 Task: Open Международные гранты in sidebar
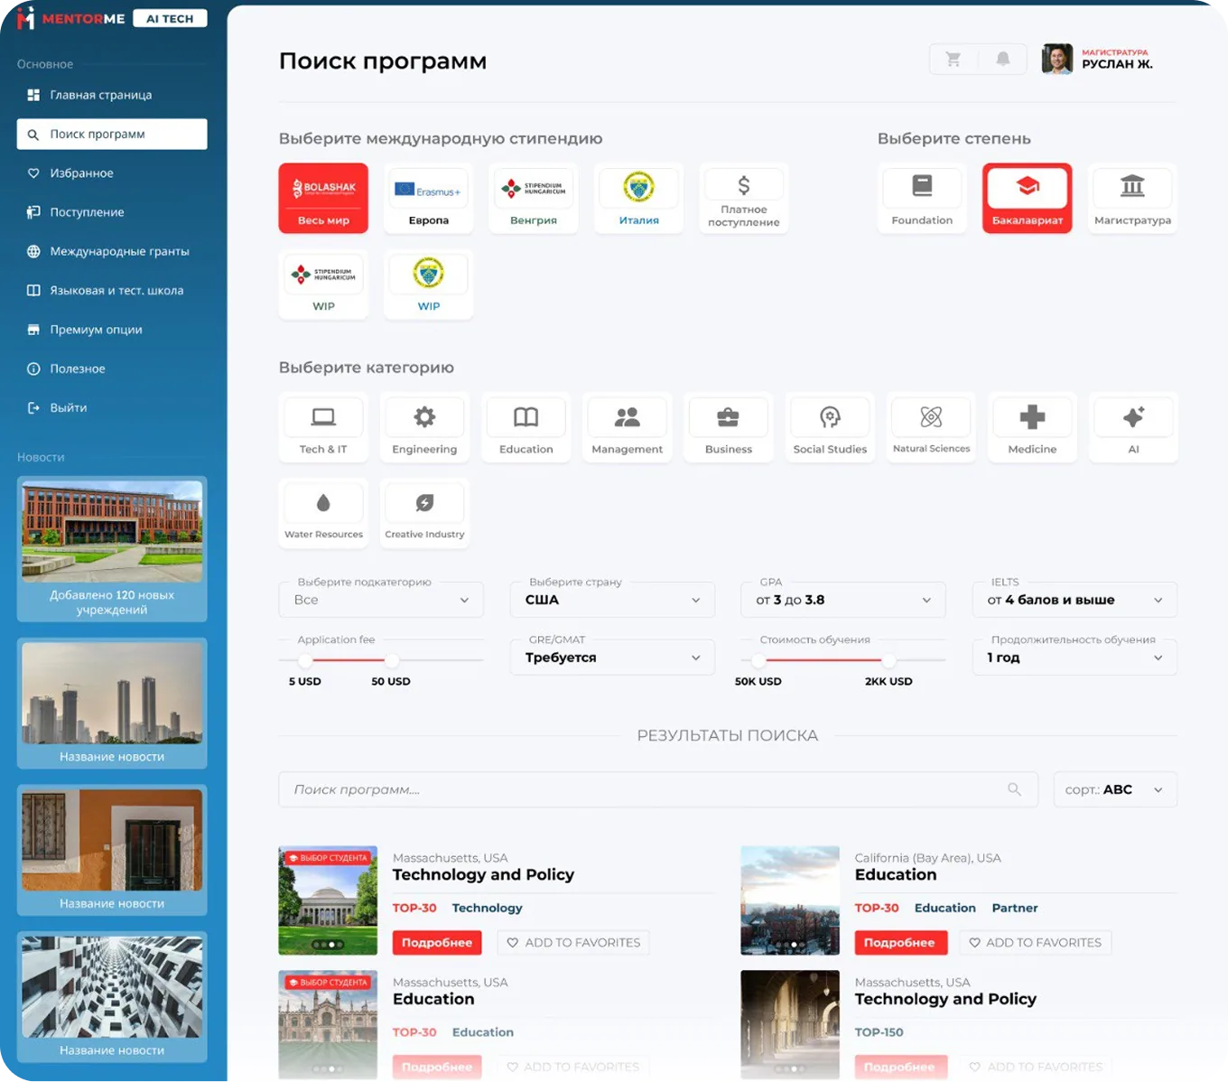(112, 251)
